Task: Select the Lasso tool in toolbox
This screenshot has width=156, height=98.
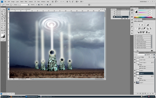Action: (2, 12)
